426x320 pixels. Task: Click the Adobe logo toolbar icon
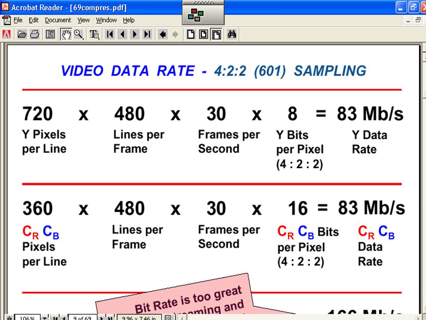pyautogui.click(x=7, y=34)
